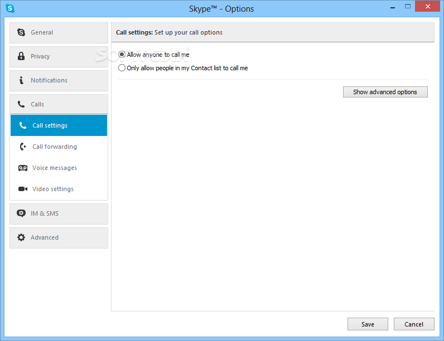Collapse the Calls section header
The height and width of the screenshot is (341, 444).
click(59, 104)
